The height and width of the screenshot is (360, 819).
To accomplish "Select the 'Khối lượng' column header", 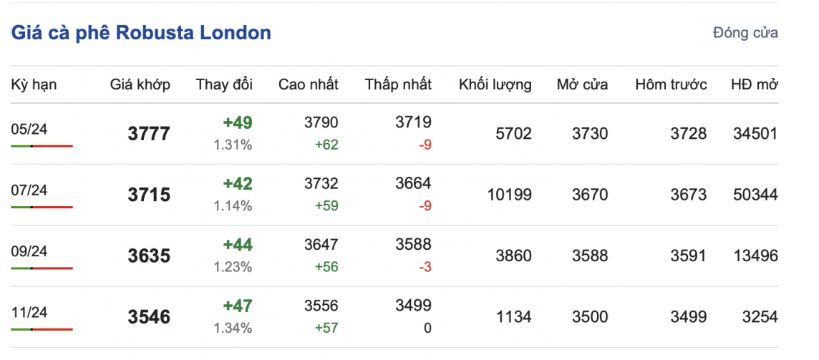I will point(495,84).
